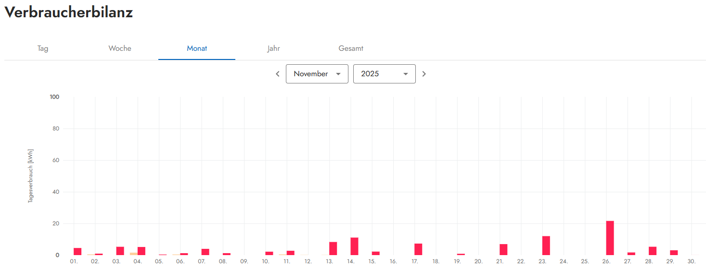706x269 pixels.
Task: Switch to the Tag tab
Action: click(x=43, y=48)
